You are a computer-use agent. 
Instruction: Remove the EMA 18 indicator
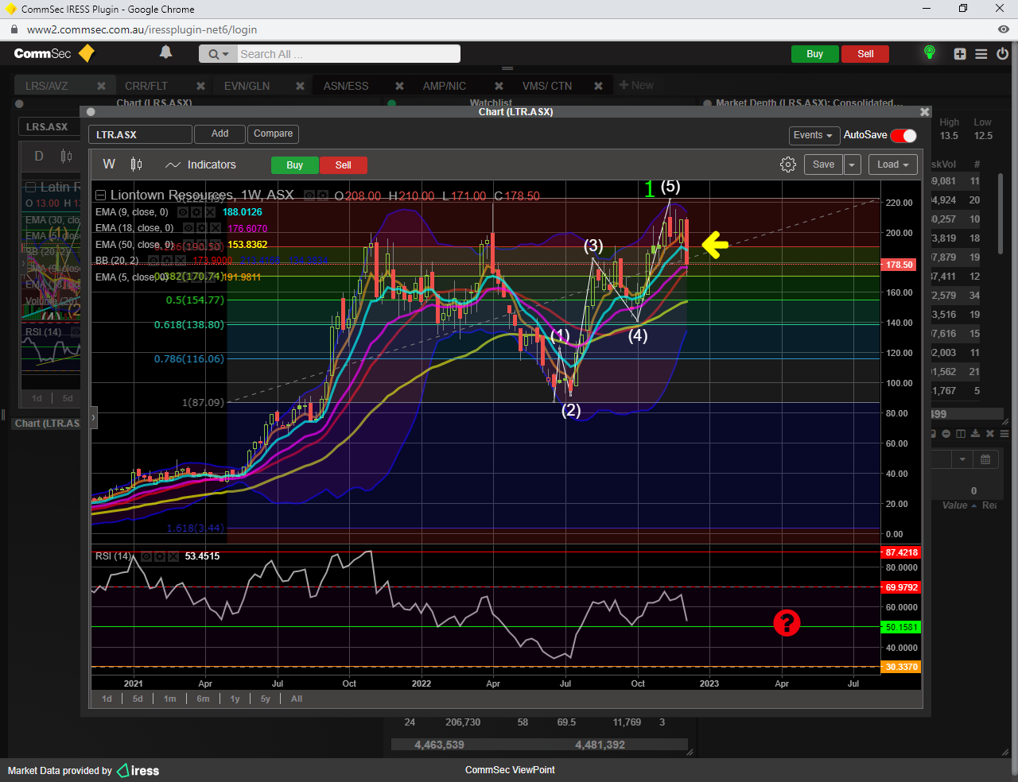(216, 228)
